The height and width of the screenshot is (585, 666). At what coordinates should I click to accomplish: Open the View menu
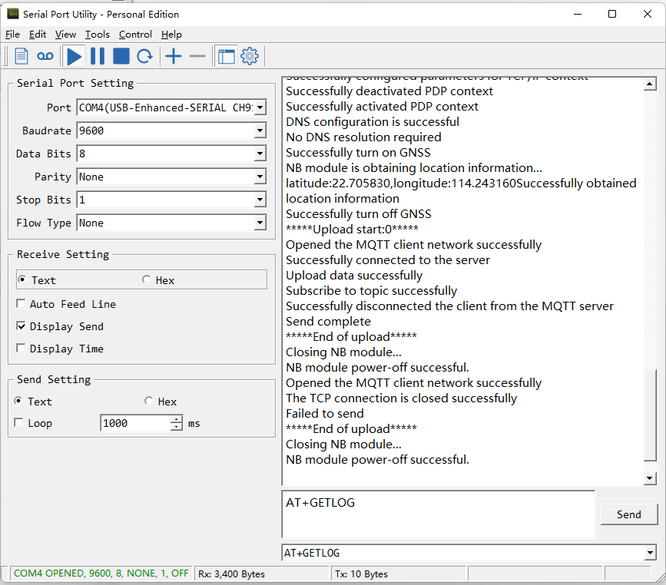pyautogui.click(x=65, y=35)
